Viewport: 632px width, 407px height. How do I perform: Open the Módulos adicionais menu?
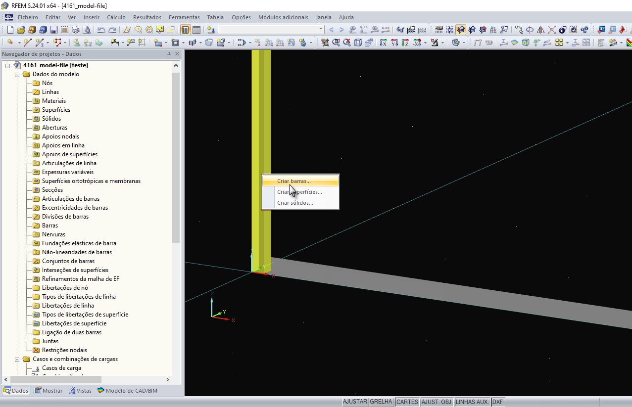pyautogui.click(x=283, y=17)
